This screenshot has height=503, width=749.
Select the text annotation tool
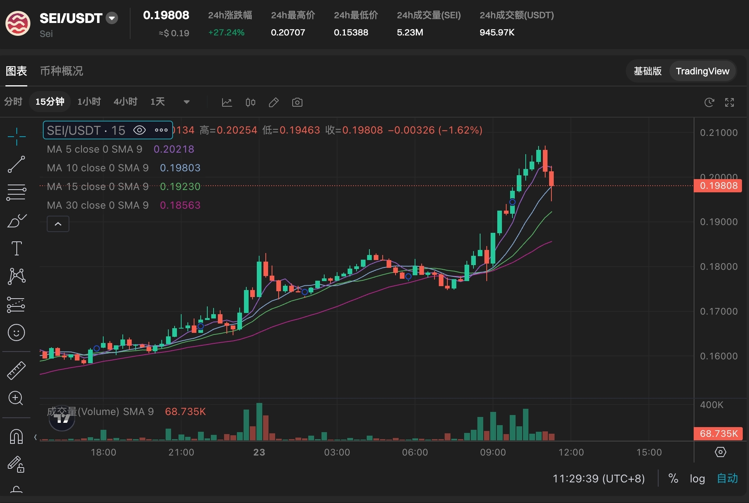click(16, 248)
